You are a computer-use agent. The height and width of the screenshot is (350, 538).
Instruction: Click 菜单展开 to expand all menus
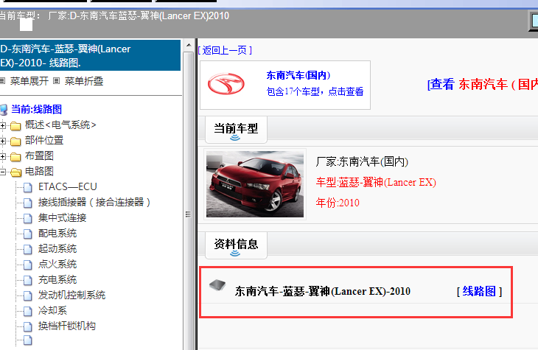coord(29,81)
